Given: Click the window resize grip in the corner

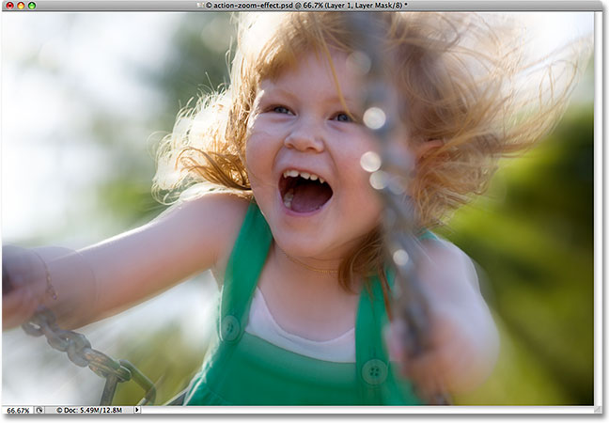Looking at the screenshot, I should (601, 412).
